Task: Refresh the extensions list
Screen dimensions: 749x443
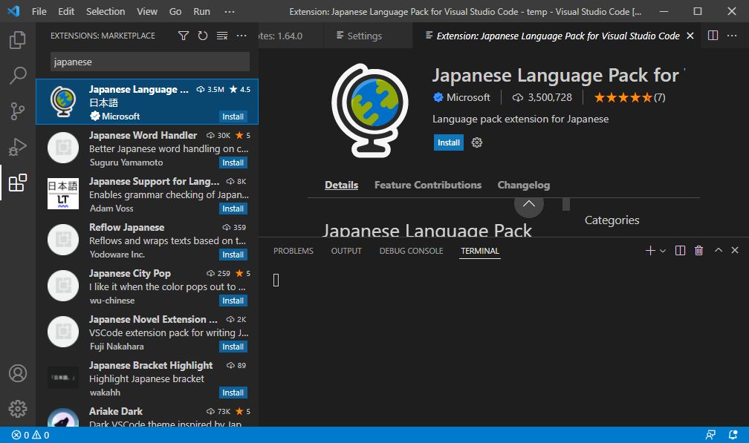Action: click(203, 36)
